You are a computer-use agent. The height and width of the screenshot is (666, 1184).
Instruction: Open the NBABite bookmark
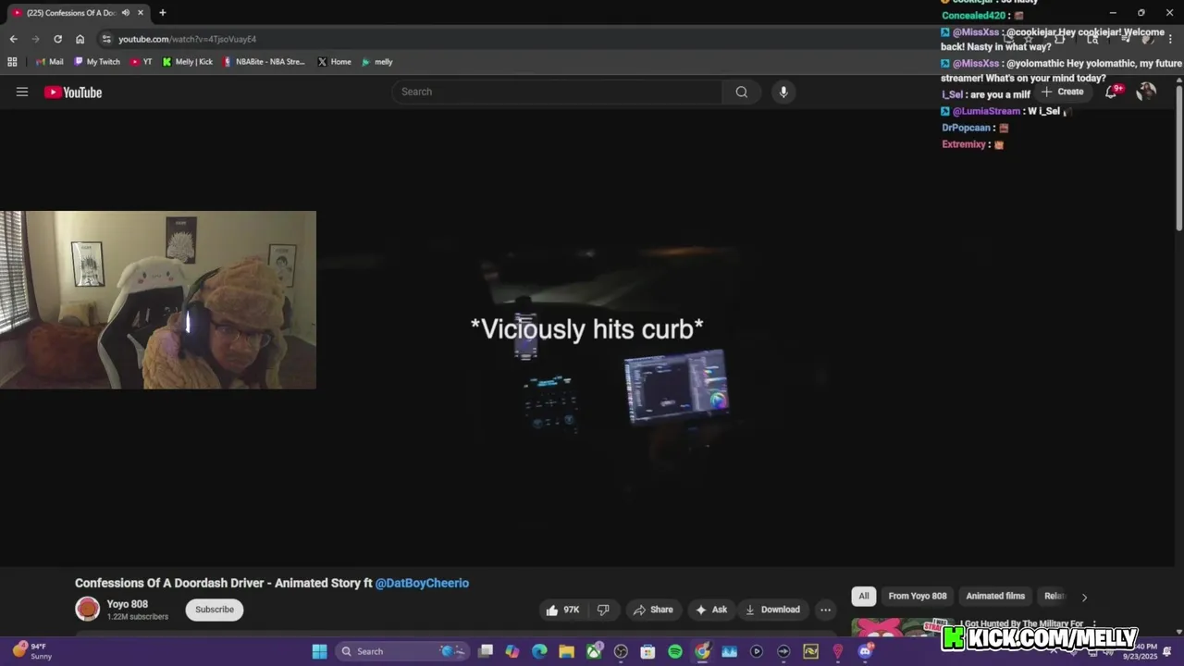pos(264,62)
